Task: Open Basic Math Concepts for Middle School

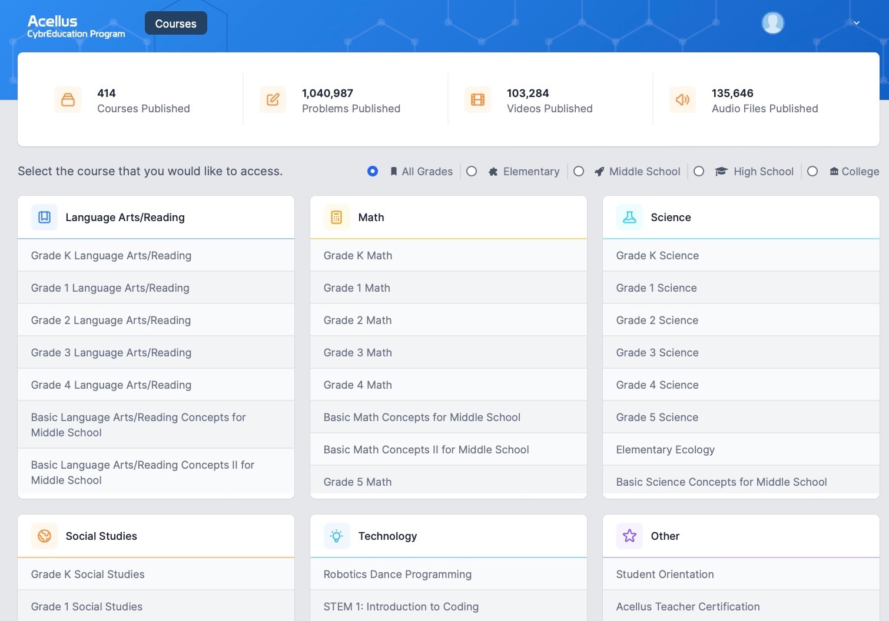Action: [449, 417]
